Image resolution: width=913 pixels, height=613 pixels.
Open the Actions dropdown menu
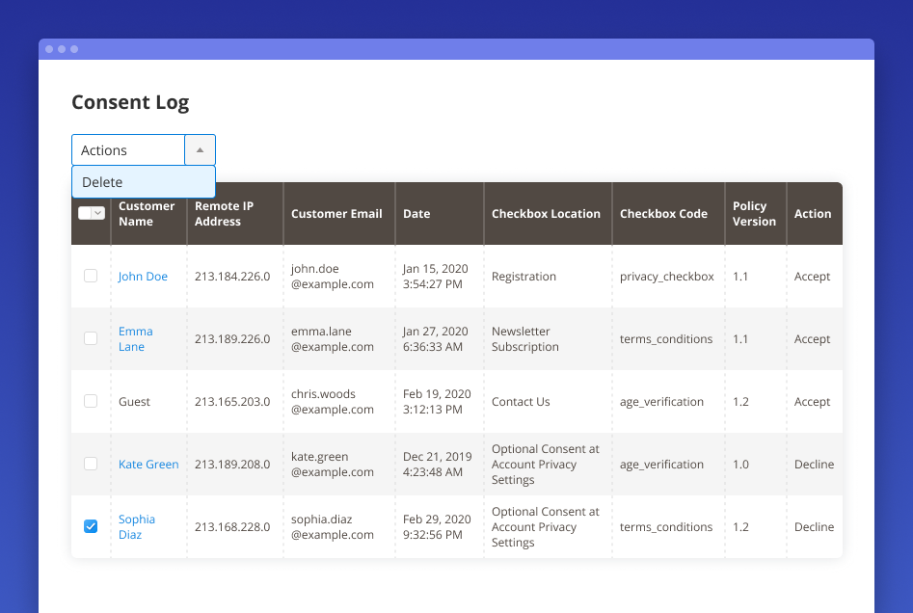point(127,149)
